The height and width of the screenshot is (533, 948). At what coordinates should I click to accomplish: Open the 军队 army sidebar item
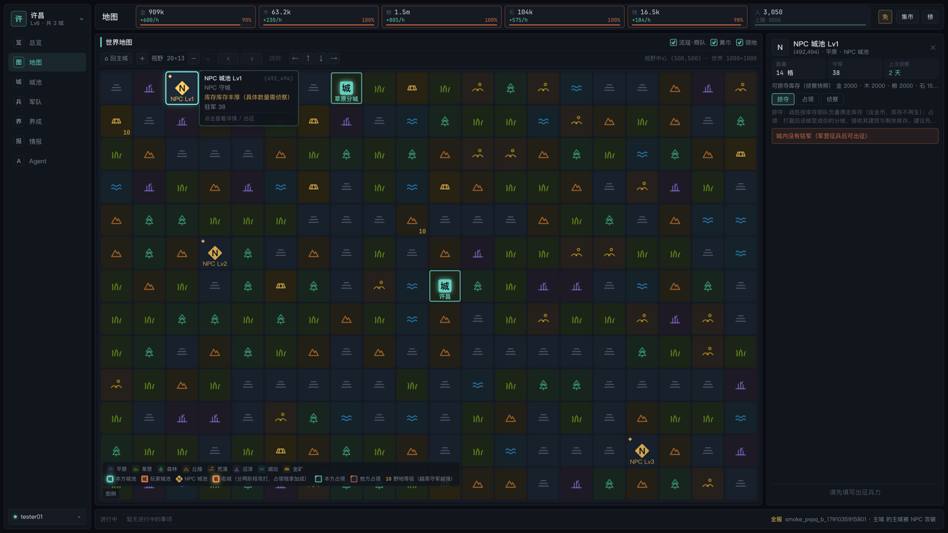coord(47,102)
